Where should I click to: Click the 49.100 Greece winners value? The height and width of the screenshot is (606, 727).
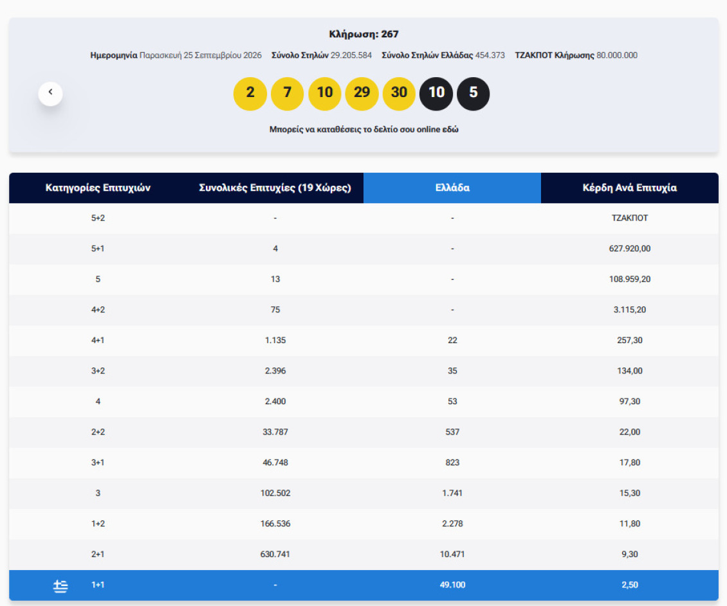(x=452, y=585)
